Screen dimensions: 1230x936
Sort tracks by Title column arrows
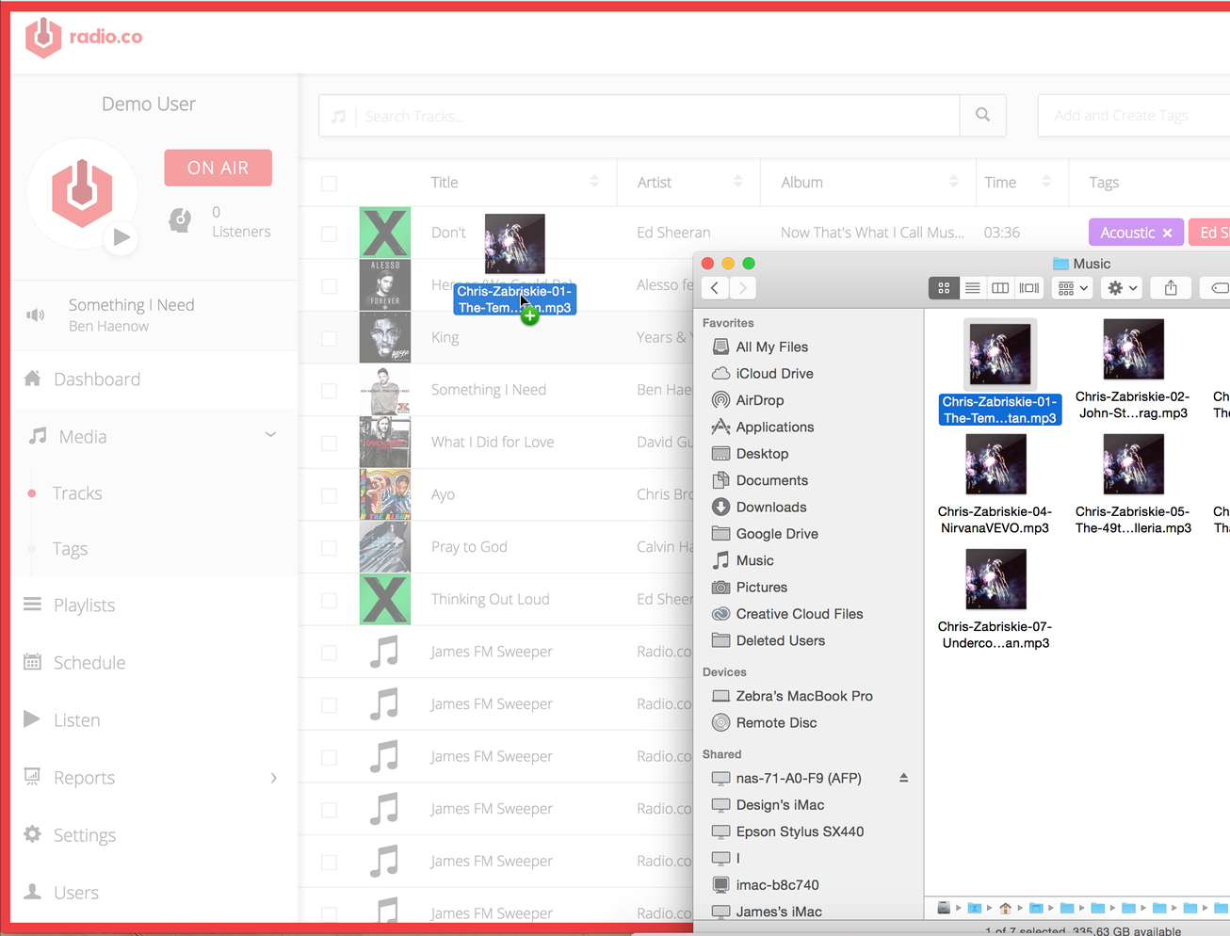pyautogui.click(x=594, y=181)
